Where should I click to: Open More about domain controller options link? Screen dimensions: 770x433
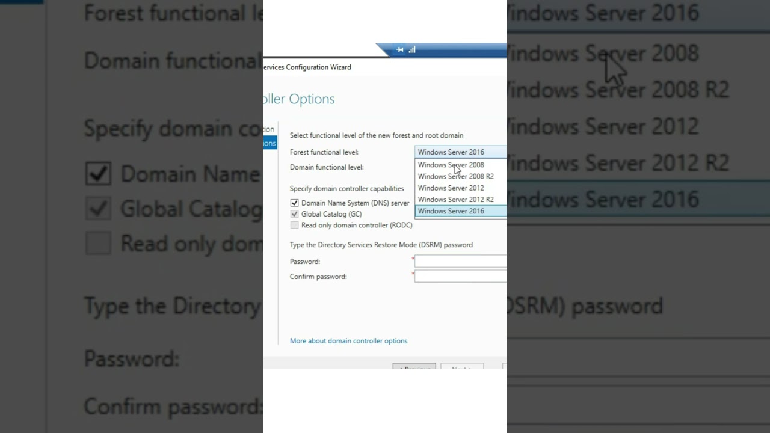348,341
